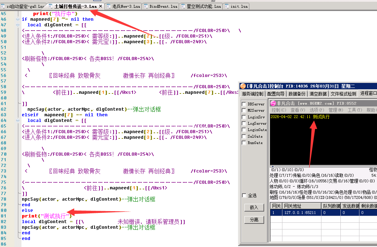377x247 pixels.
Task: Collapse the fold marker at line 47
Action: coord(18,25)
